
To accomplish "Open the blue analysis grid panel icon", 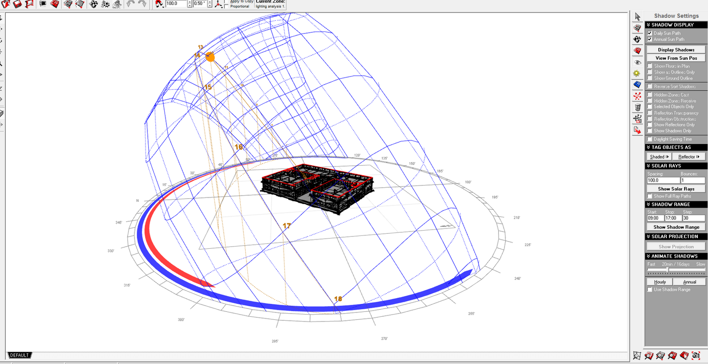I will tap(637, 84).
